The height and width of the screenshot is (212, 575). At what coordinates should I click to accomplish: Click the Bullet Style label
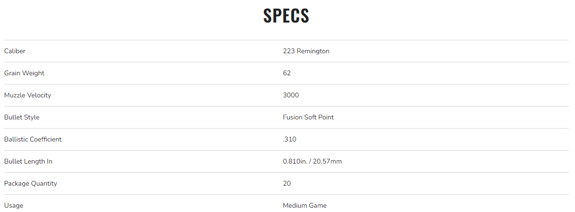click(x=22, y=117)
